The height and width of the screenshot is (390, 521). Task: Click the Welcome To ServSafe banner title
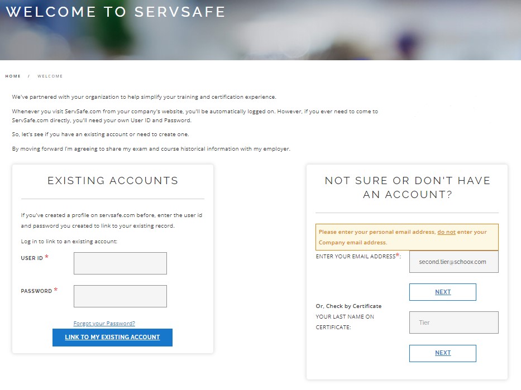pyautogui.click(x=116, y=12)
